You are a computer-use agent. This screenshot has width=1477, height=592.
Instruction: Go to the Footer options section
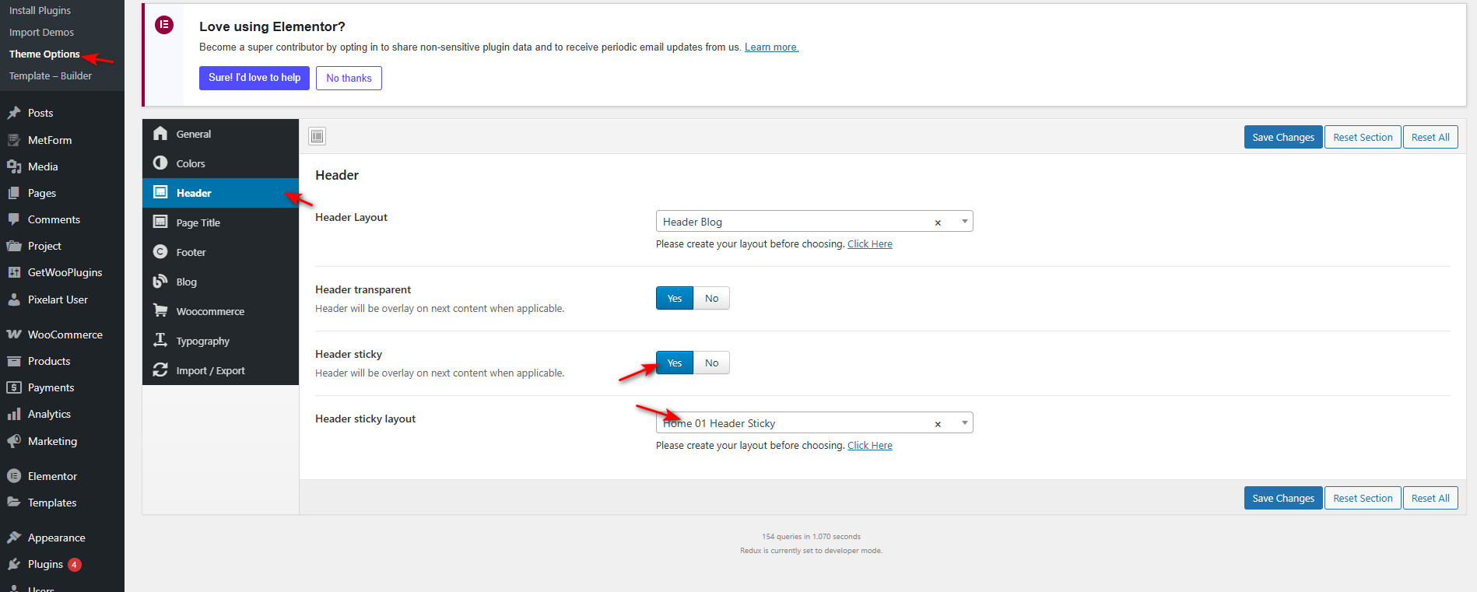click(x=191, y=252)
